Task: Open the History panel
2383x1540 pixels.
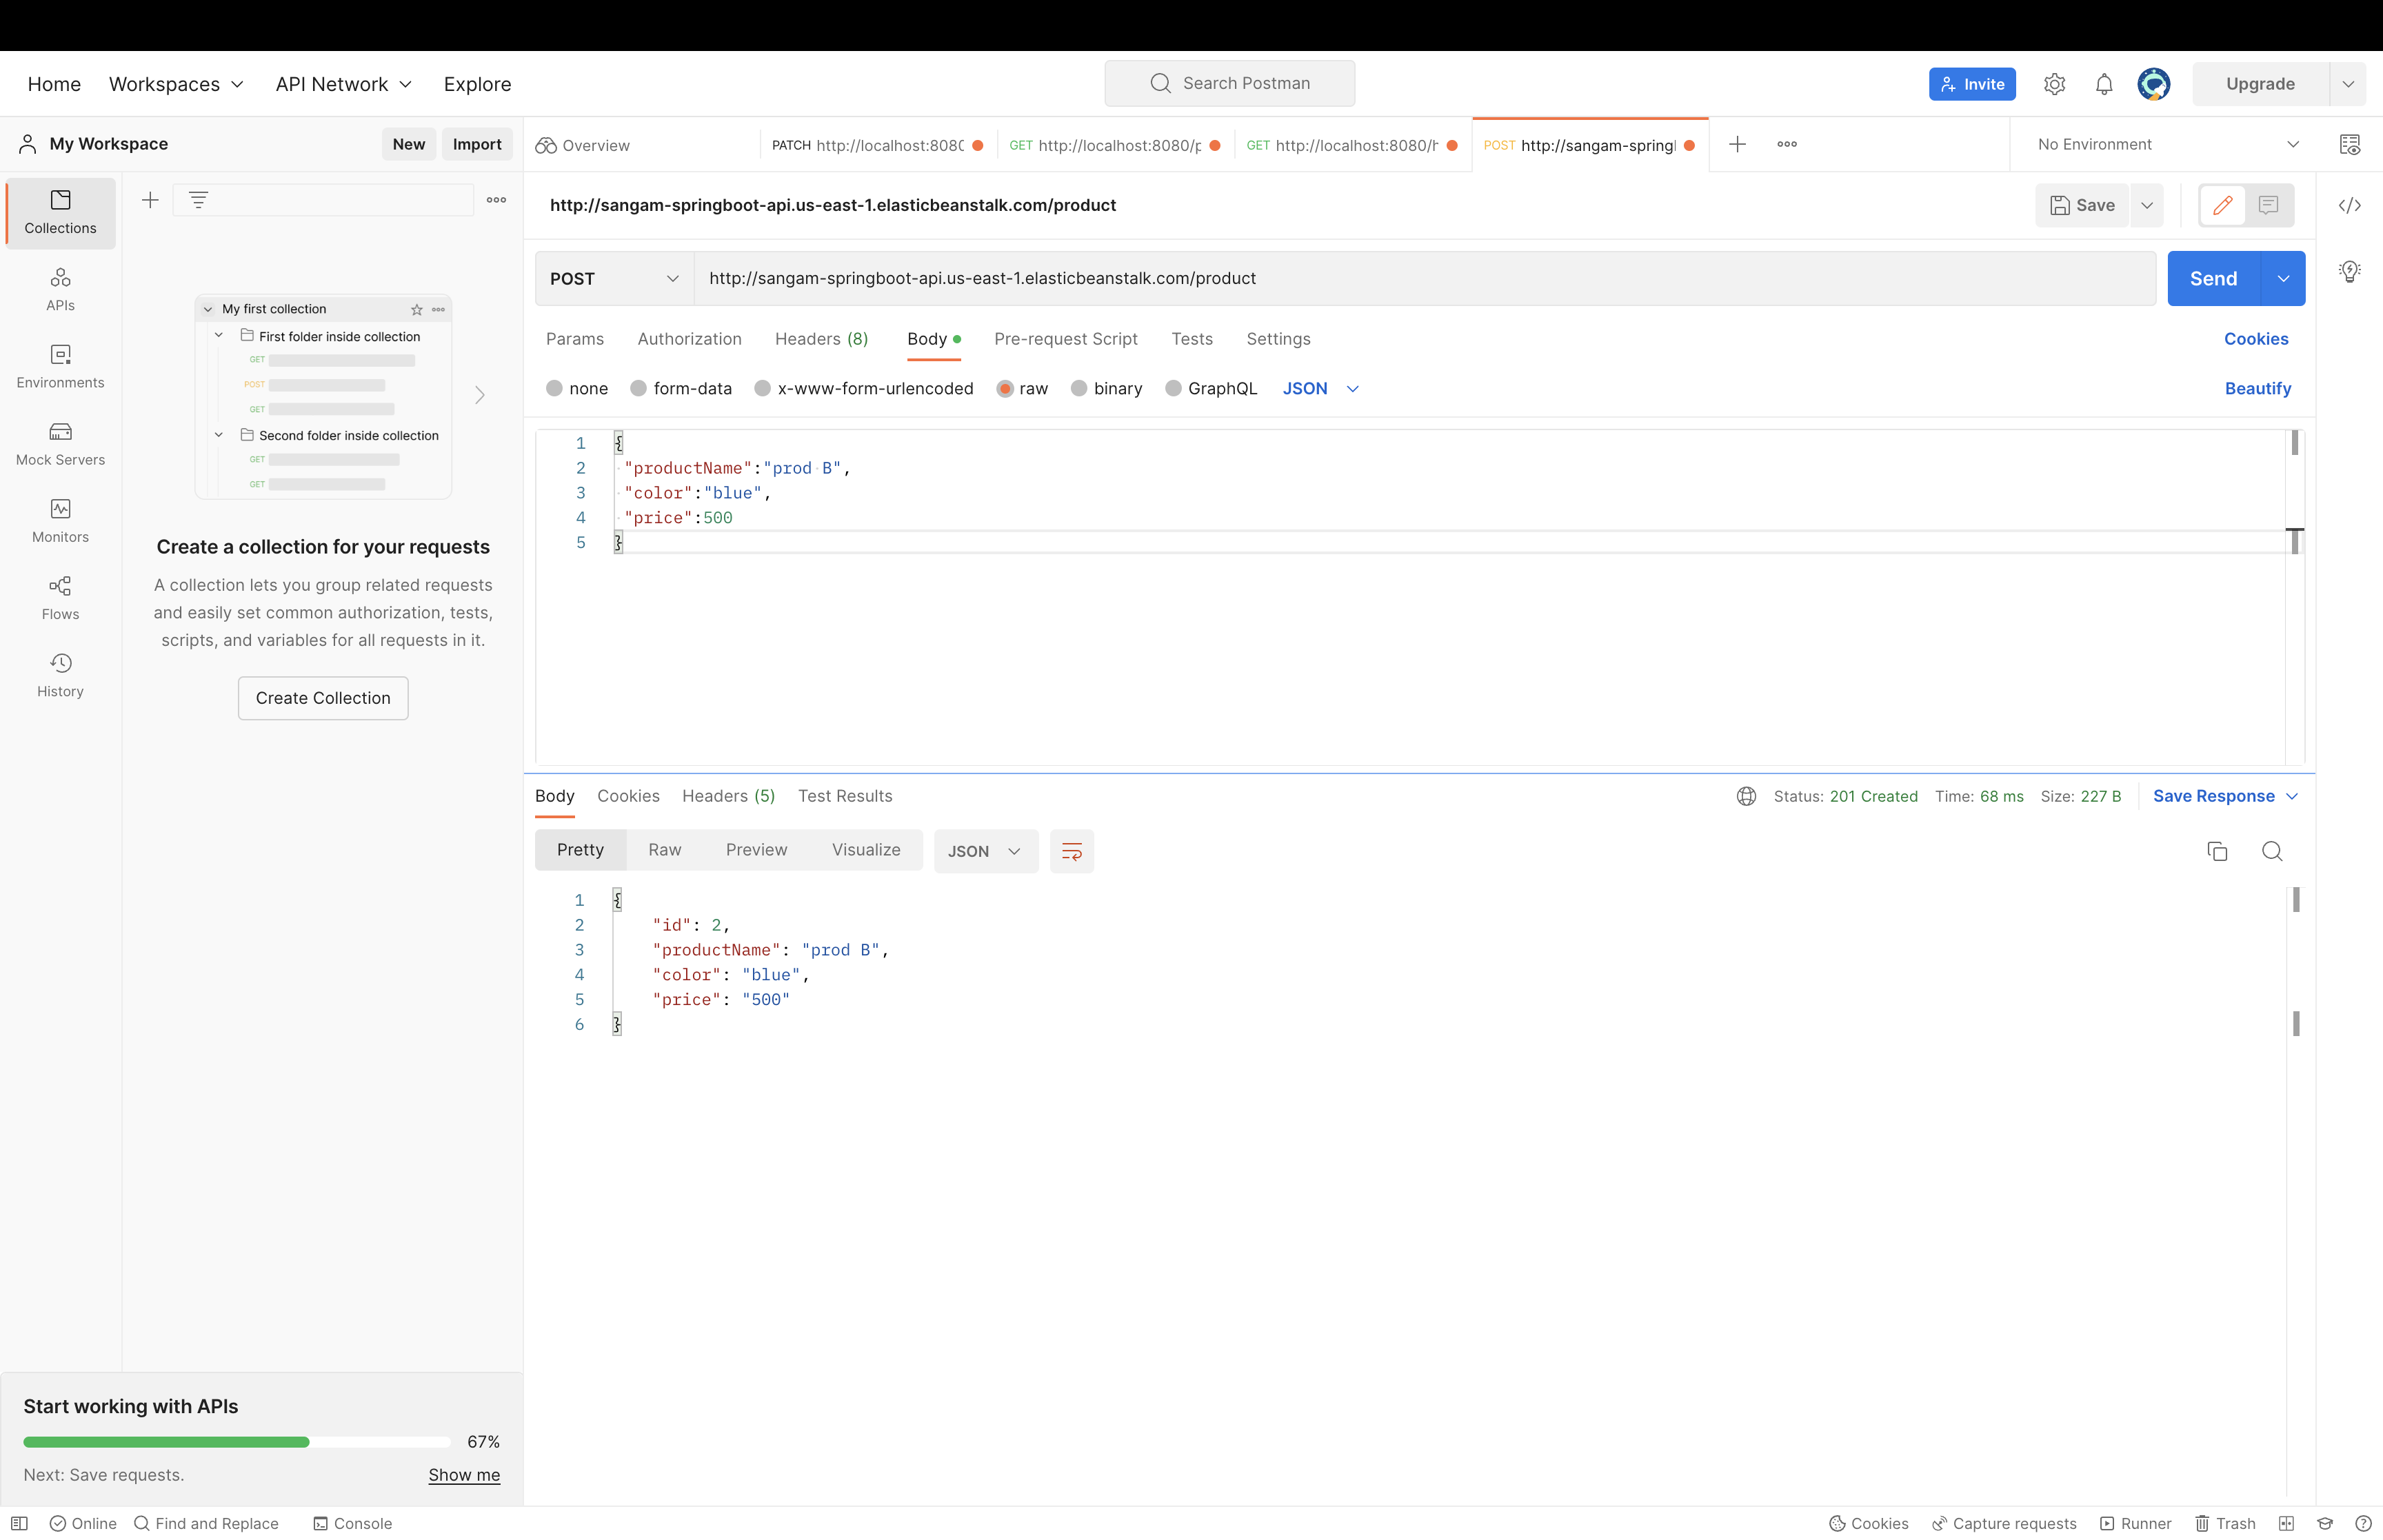Action: click(60, 674)
